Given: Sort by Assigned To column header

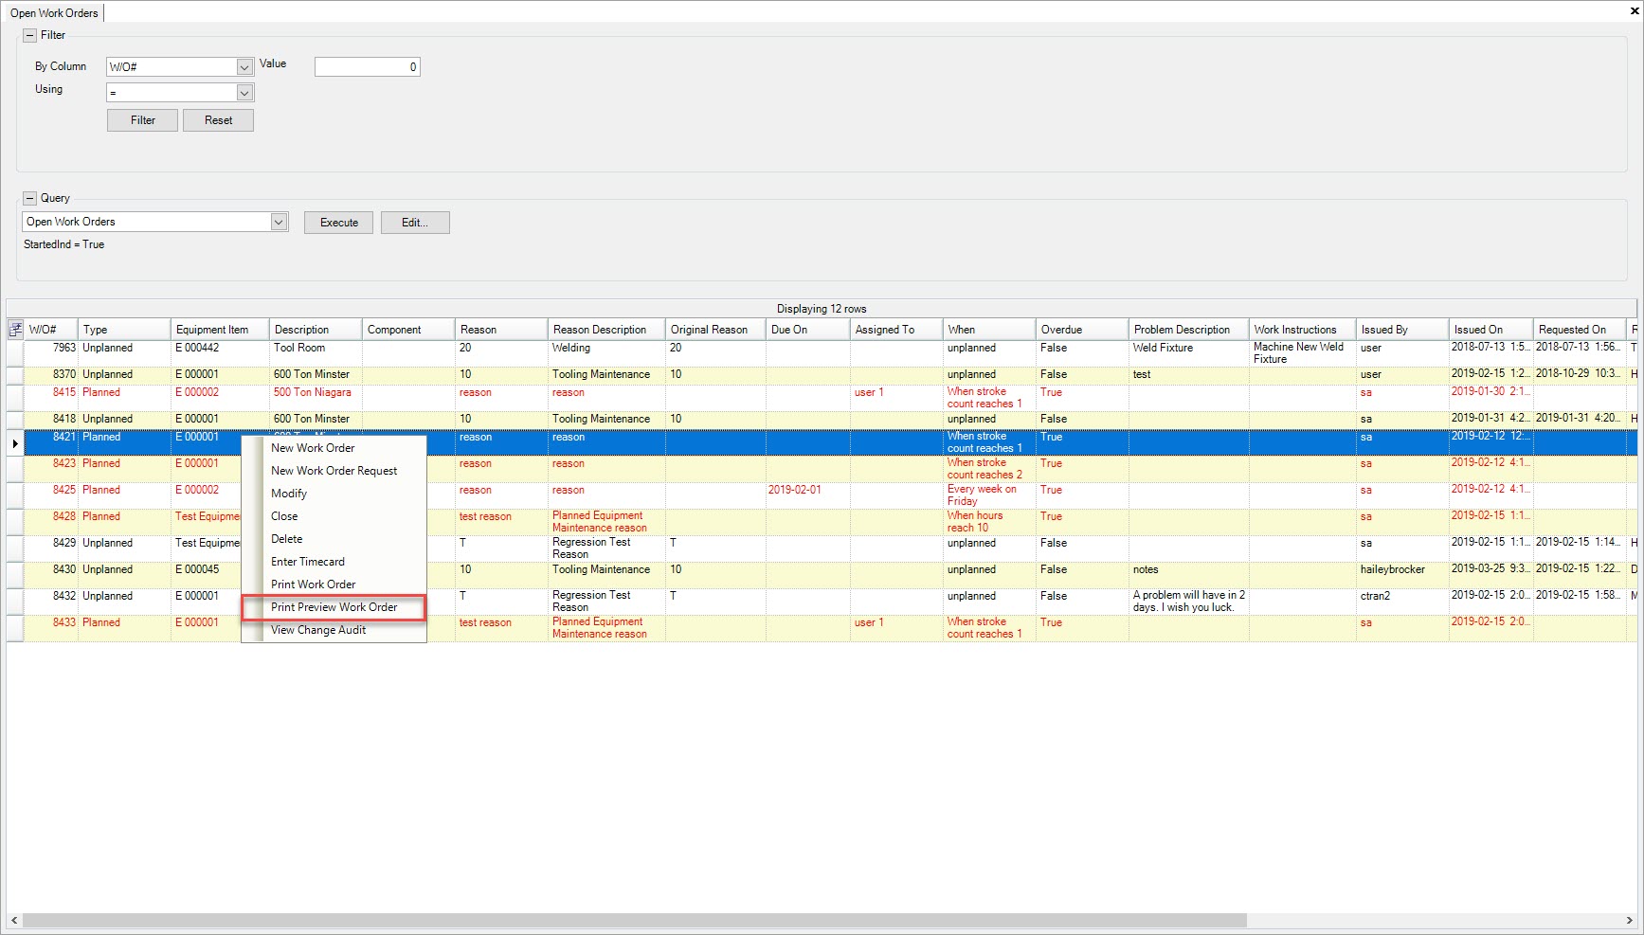Looking at the screenshot, I should tap(896, 330).
